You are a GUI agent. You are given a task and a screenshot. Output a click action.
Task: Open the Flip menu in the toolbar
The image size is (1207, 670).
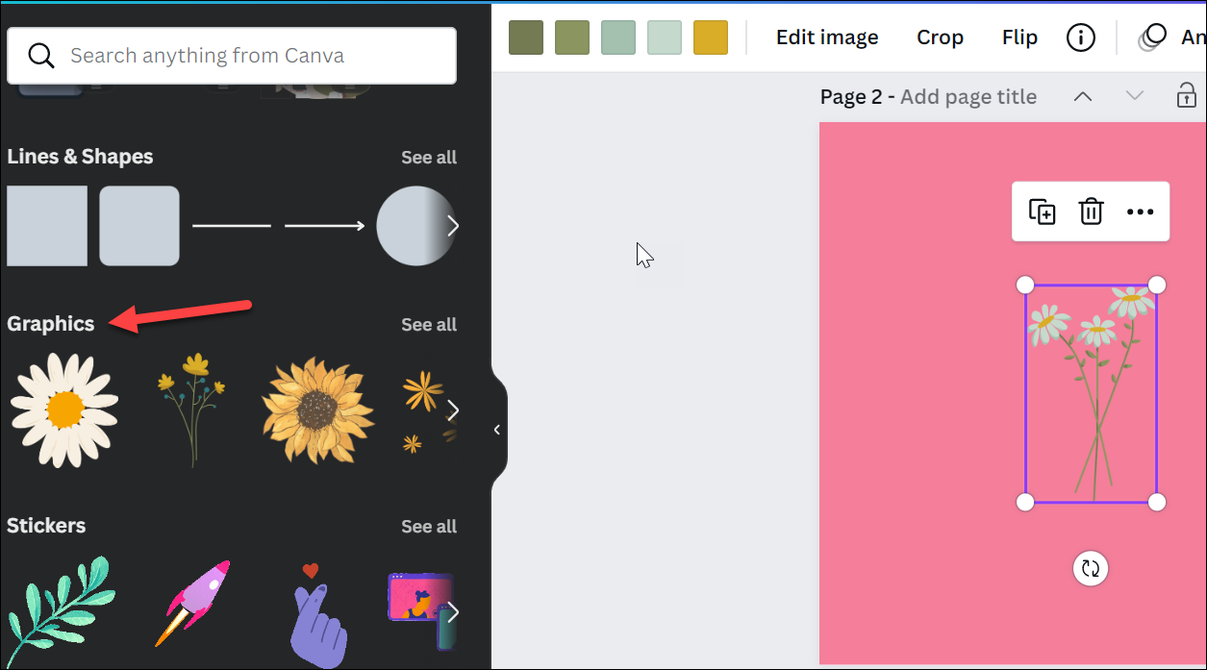point(1019,37)
